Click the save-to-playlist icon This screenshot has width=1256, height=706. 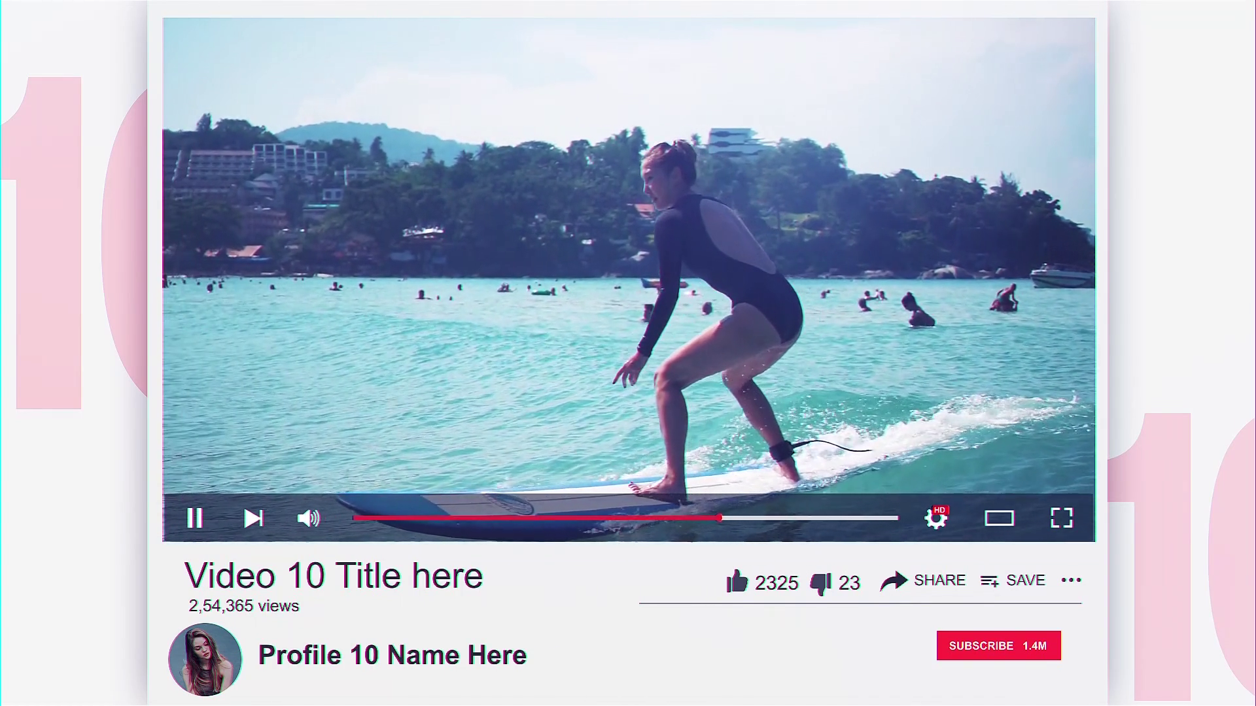point(990,580)
